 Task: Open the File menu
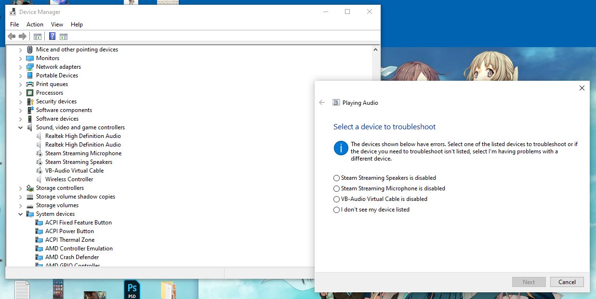[14, 25]
